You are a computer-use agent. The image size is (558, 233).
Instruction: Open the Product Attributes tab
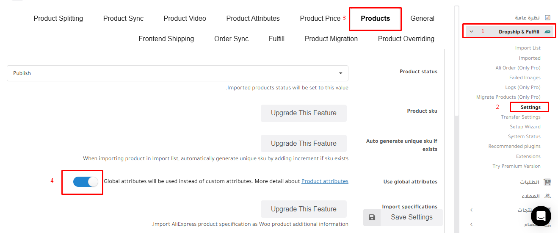point(253,18)
